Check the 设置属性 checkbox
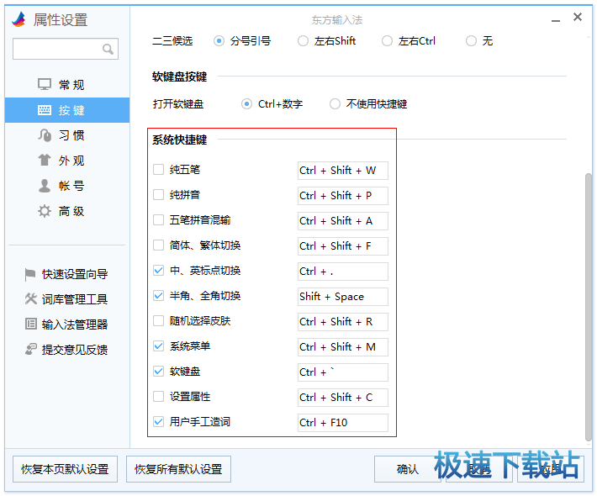This screenshot has height=496, width=597. coord(158,397)
